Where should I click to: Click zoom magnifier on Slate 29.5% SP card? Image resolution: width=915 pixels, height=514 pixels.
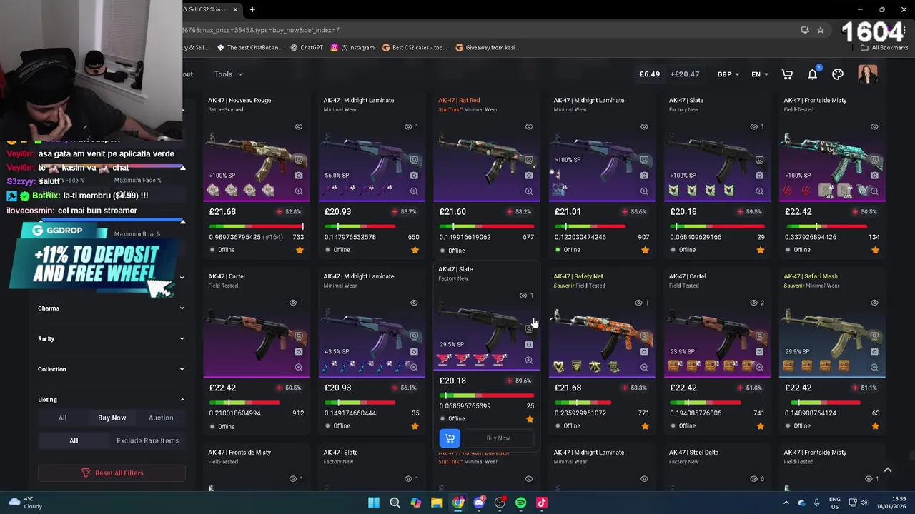coord(529,361)
